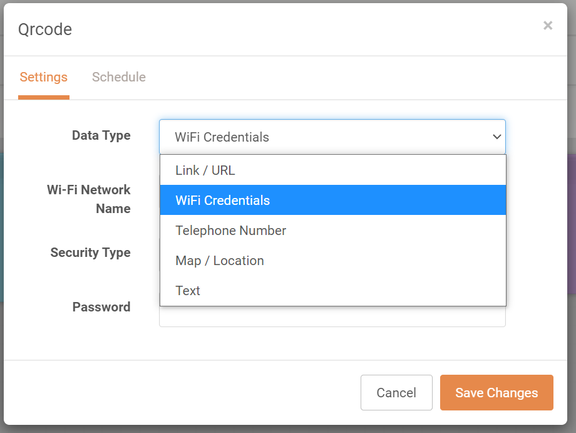This screenshot has width=576, height=433.
Task: Click into the Password input field
Action: 332,317
